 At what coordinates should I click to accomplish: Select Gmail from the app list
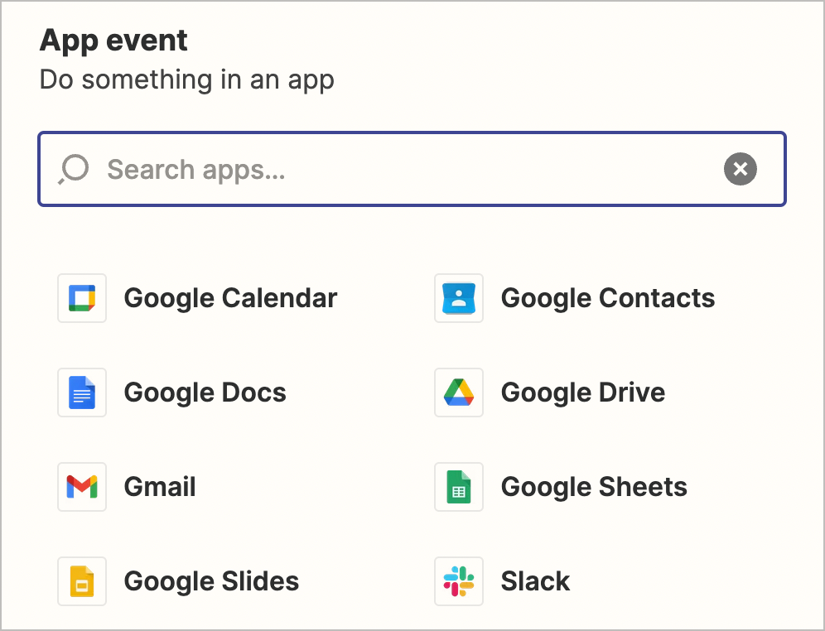(x=159, y=486)
